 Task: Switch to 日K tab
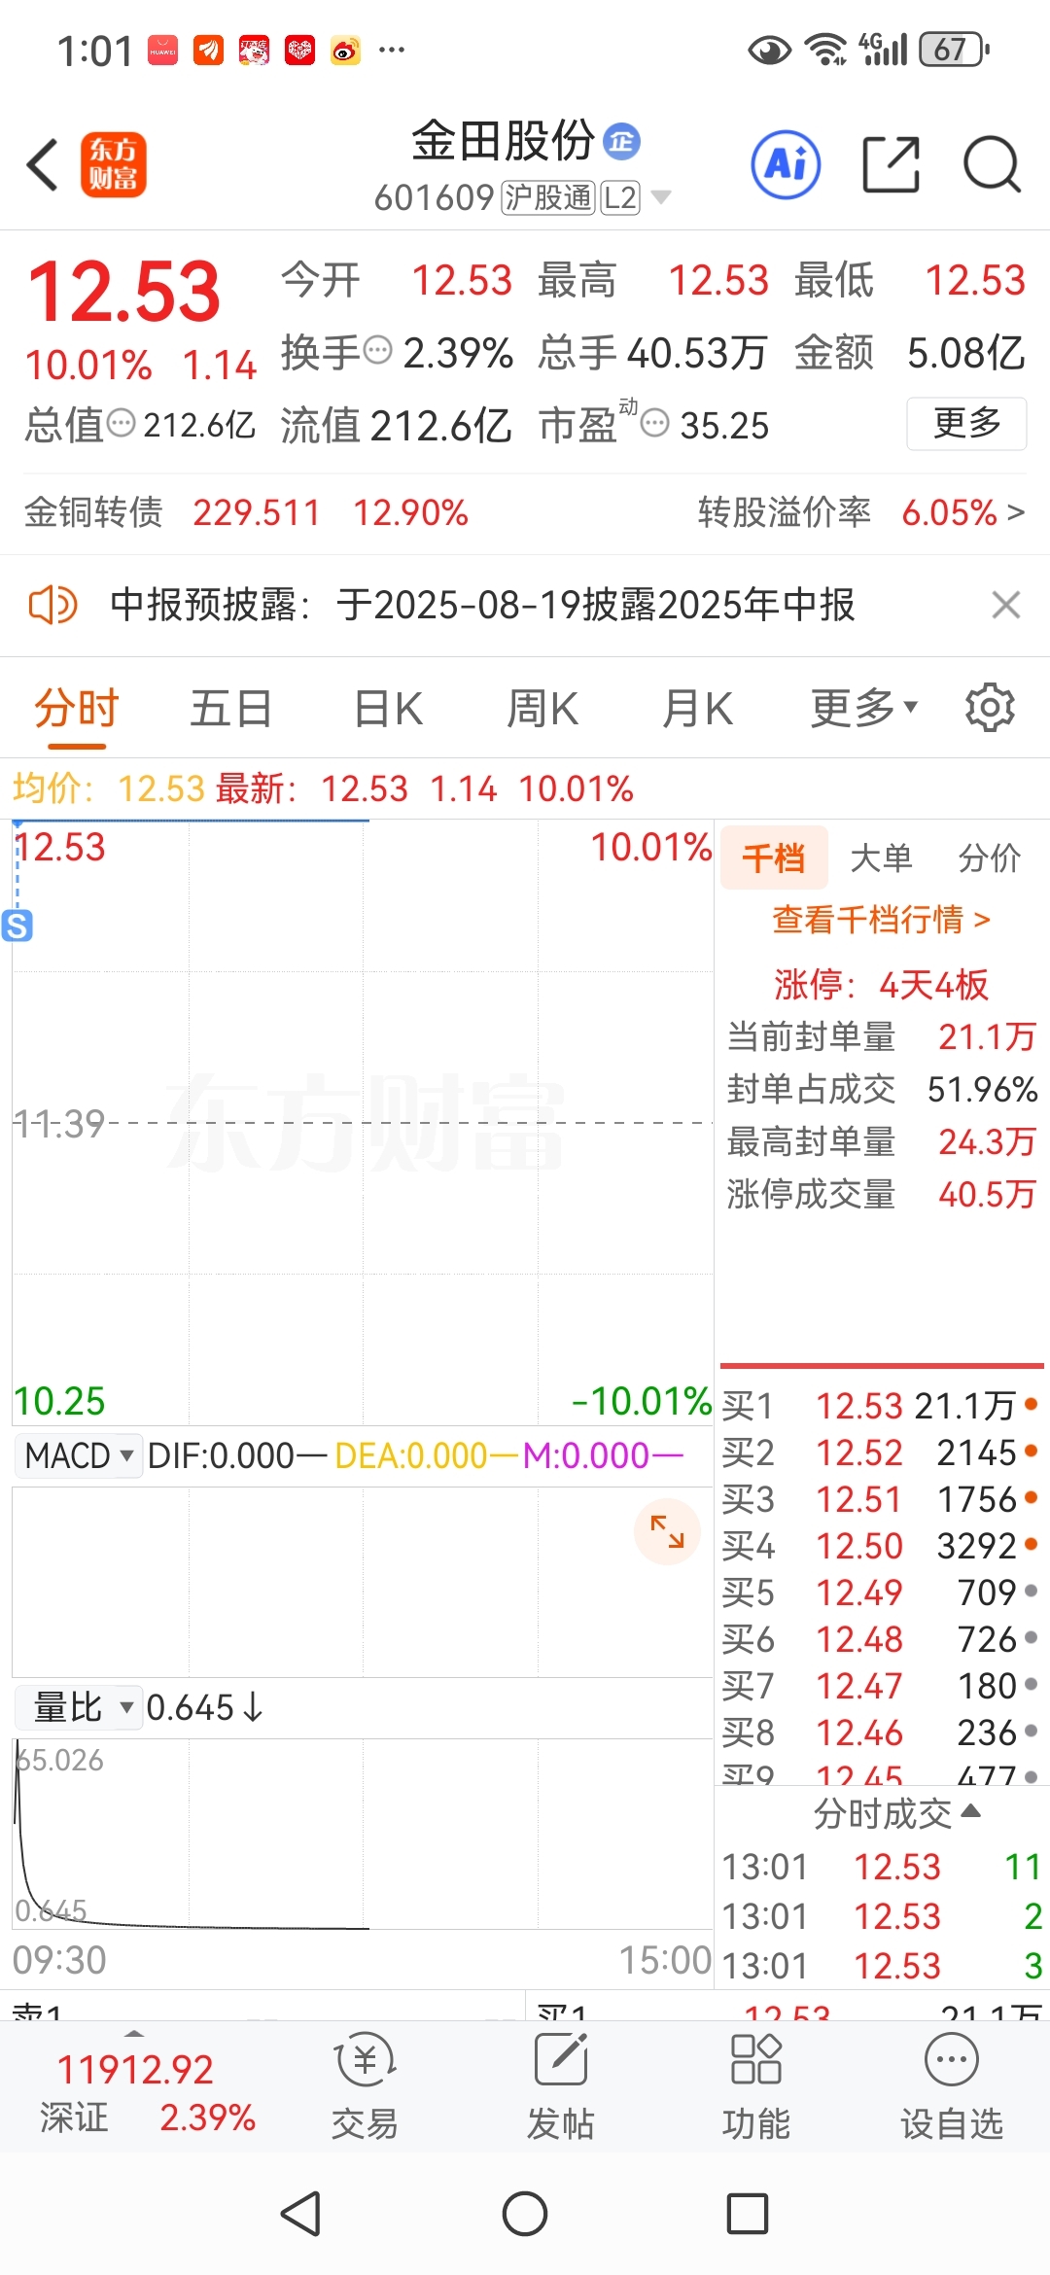(388, 708)
